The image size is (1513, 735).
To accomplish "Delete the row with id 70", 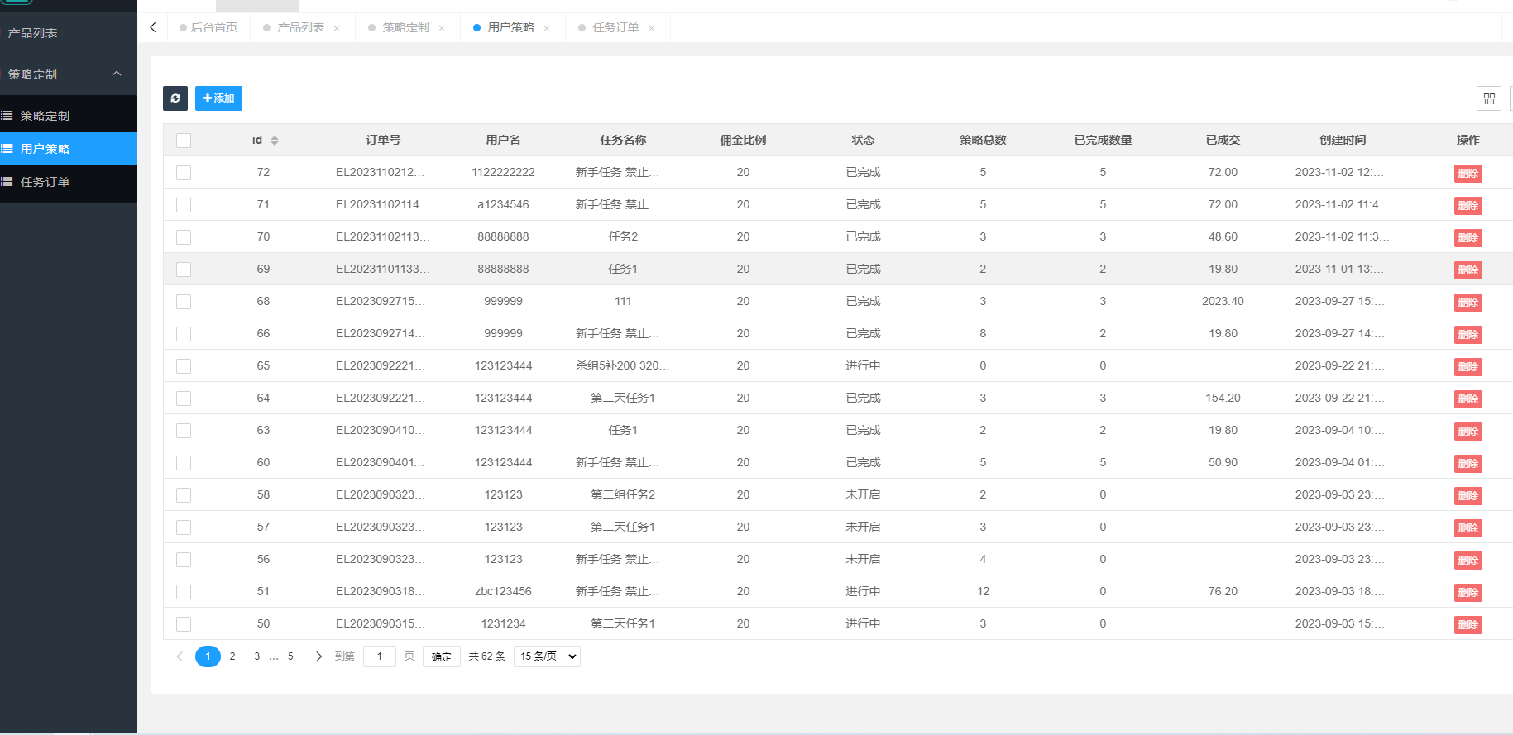I will pos(1468,238).
